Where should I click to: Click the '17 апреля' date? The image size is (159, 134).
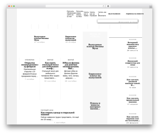pyautogui.click(x=133, y=104)
